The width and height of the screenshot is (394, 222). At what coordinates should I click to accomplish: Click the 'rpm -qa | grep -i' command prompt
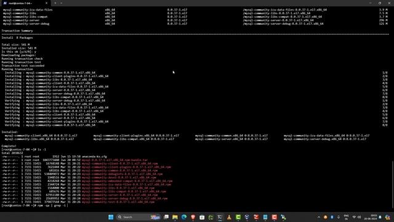pyautogui.click(x=34, y=205)
